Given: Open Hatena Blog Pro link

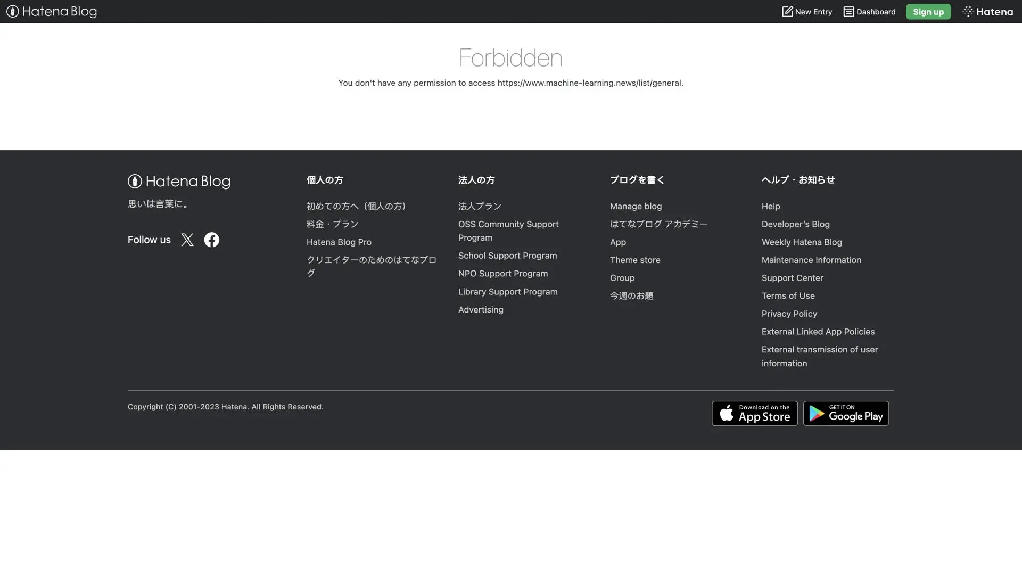Looking at the screenshot, I should click(x=339, y=242).
